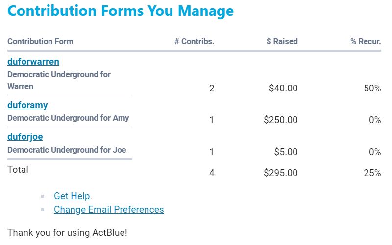392x245 pixels.
Task: Click the bullet beside Change Email Preferences
Action: tap(43, 210)
